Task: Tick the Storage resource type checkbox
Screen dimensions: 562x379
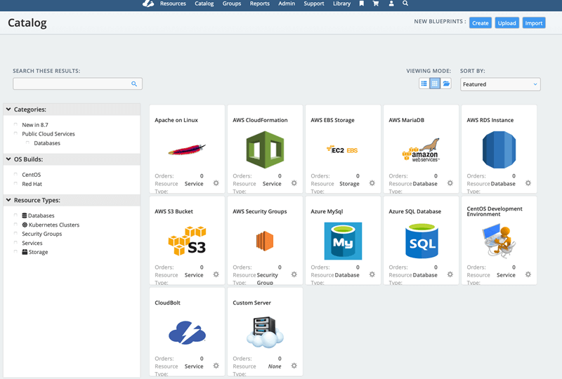Action: (15, 252)
